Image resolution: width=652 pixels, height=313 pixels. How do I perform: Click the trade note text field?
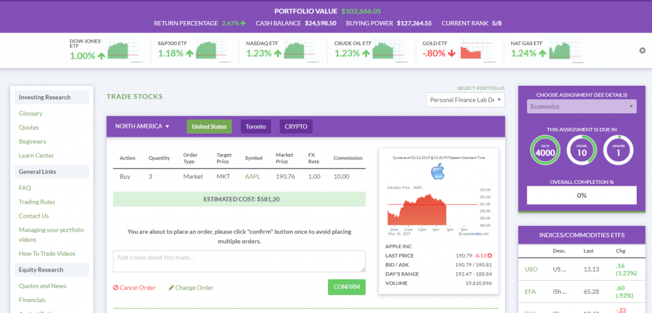pyautogui.click(x=239, y=261)
